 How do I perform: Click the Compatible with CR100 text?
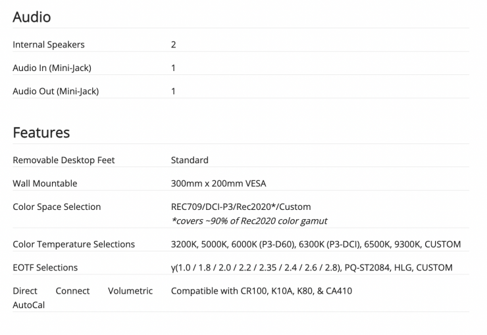pyautogui.click(x=261, y=290)
